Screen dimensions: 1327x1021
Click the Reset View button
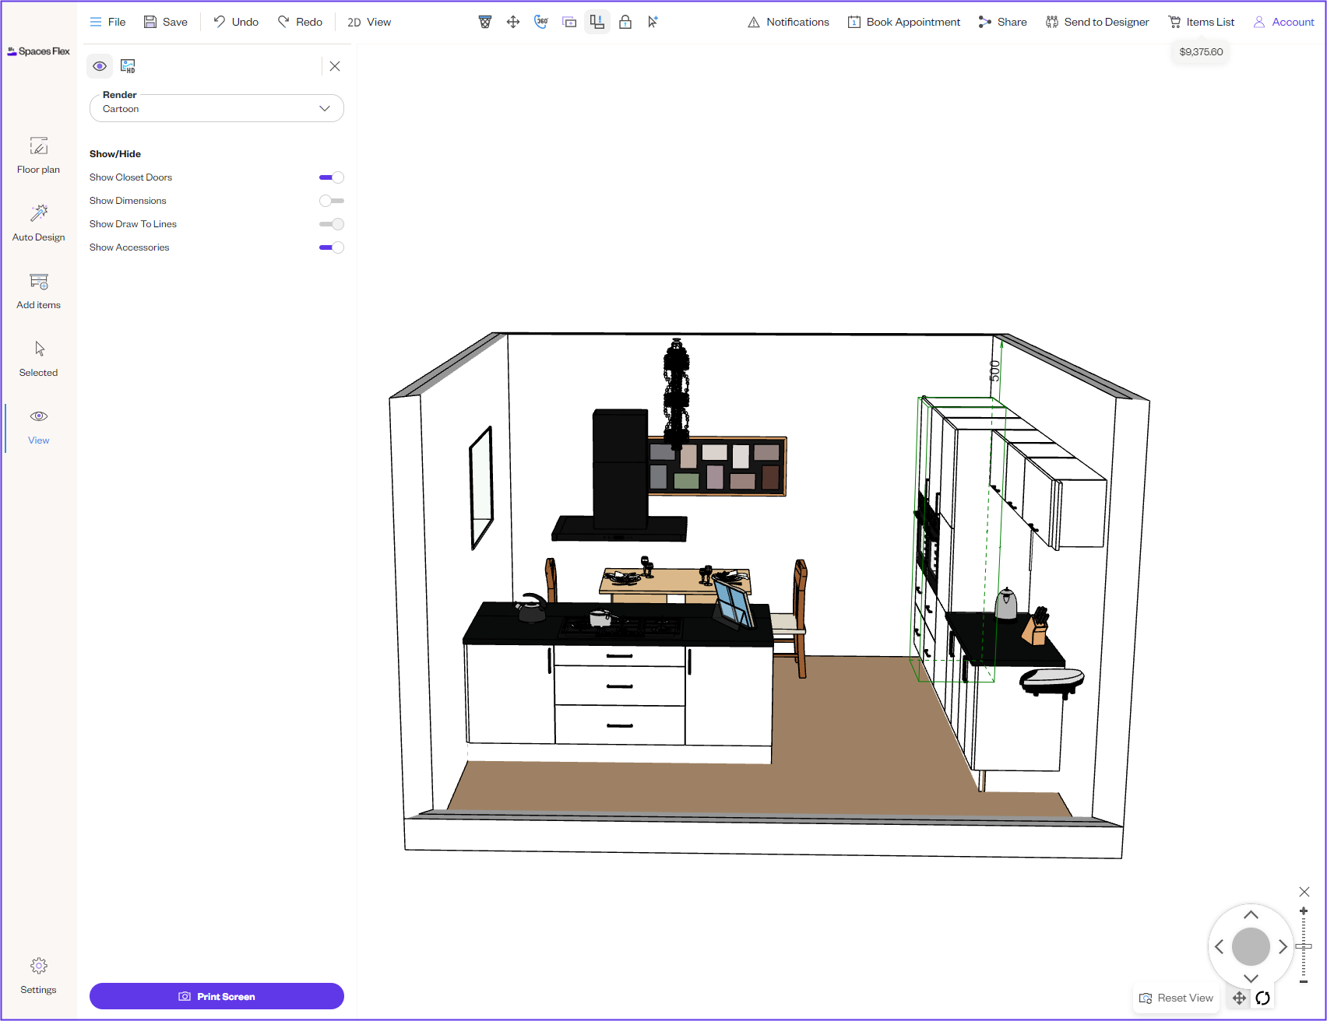(1176, 998)
